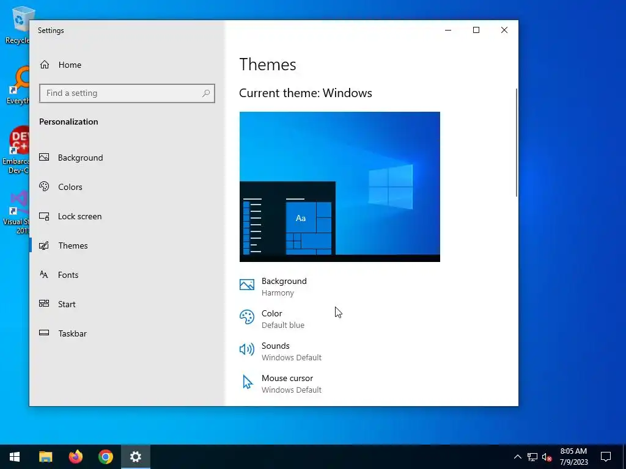Open File Explorer from the taskbar
This screenshot has height=469, width=626.
click(45, 457)
